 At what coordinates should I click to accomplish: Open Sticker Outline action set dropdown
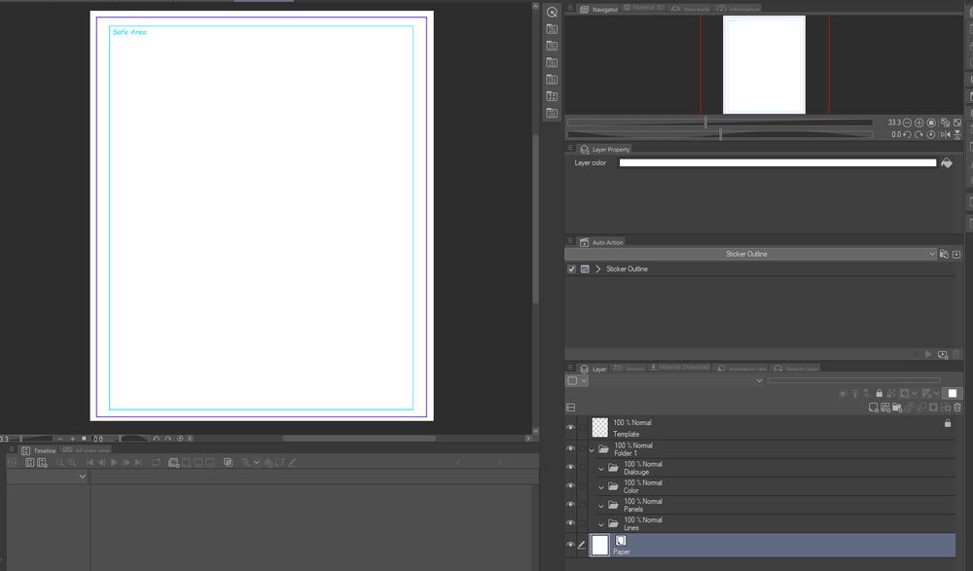(x=751, y=255)
